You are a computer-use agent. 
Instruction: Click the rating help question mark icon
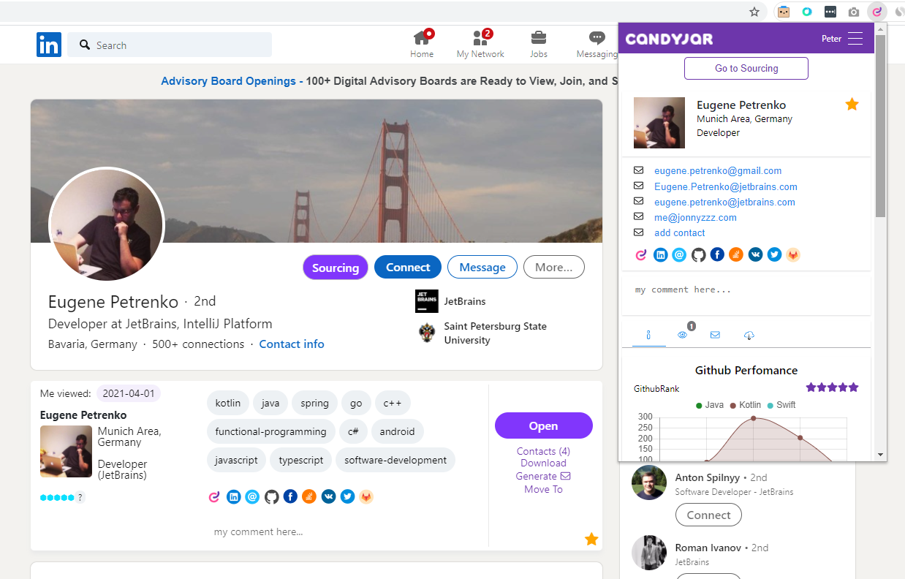[80, 497]
